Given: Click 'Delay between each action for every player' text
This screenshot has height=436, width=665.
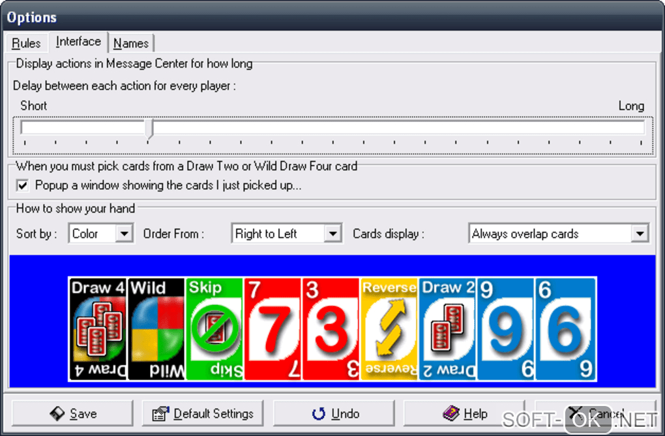Looking at the screenshot, I should click(125, 86).
